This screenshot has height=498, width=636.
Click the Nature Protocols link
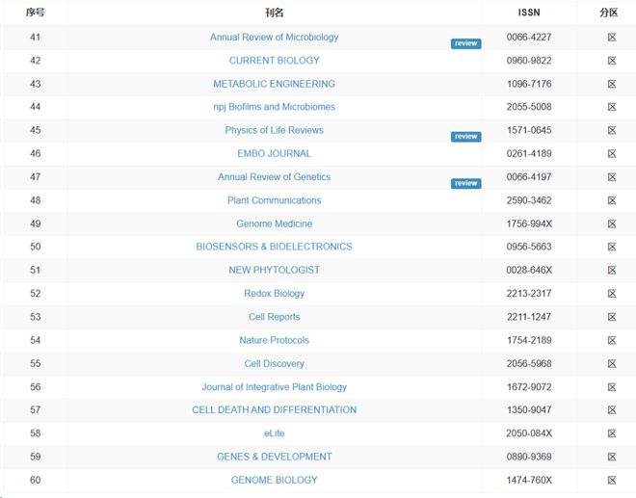coord(274,340)
